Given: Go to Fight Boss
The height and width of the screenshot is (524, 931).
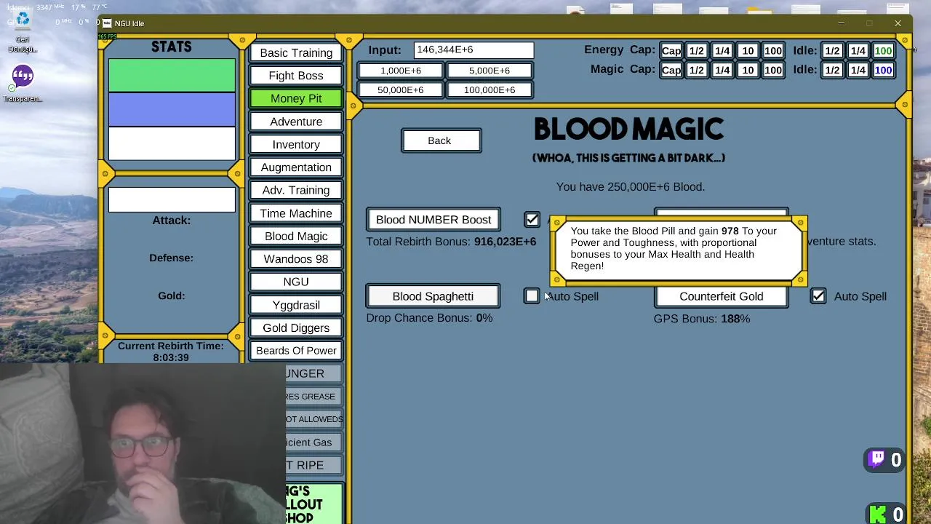Looking at the screenshot, I should coord(296,76).
